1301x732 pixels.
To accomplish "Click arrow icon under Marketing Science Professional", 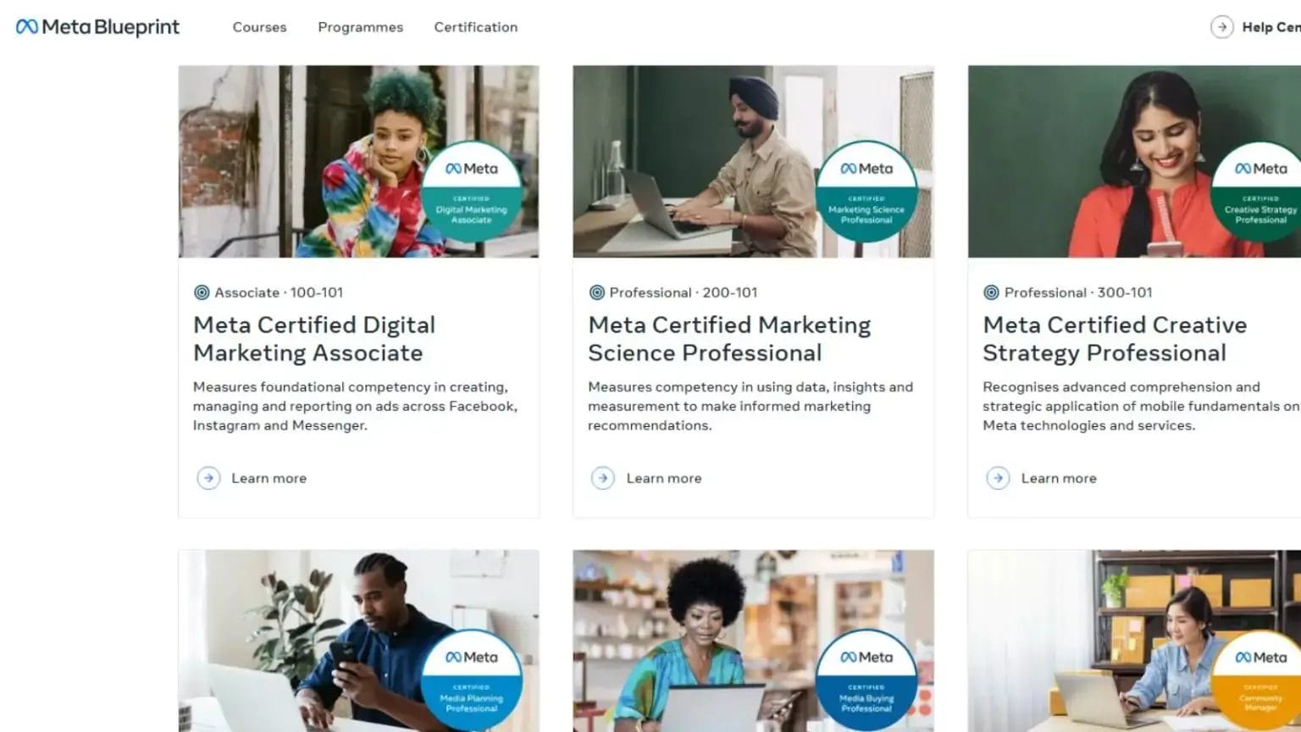I will 602,478.
